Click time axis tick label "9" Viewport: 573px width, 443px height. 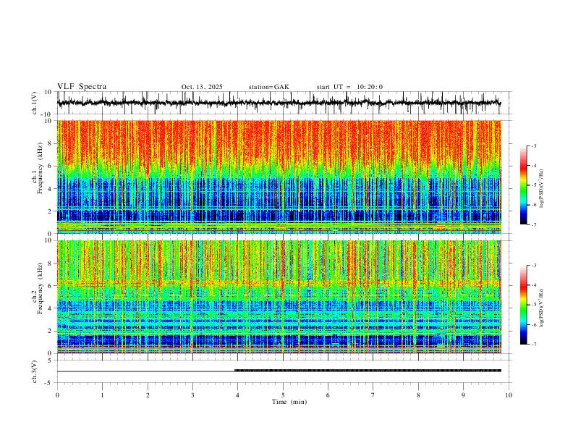tap(463, 395)
